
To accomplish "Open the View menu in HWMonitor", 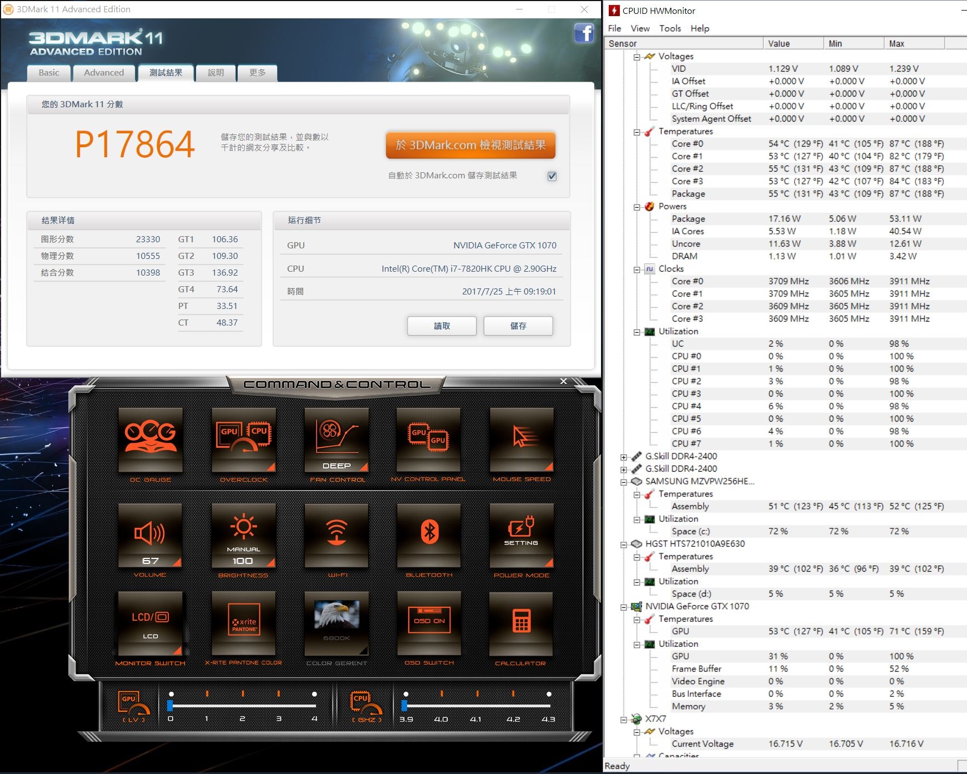I will pos(640,28).
